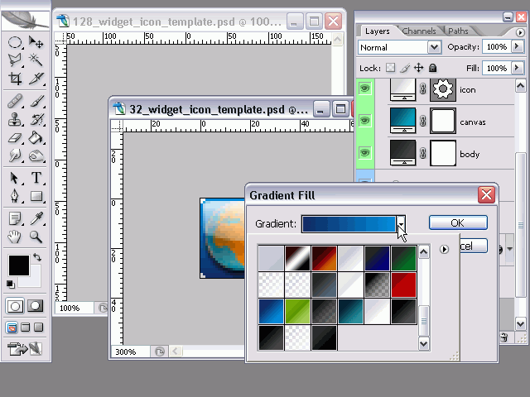Toggle lock all padlock

pyautogui.click(x=432, y=68)
